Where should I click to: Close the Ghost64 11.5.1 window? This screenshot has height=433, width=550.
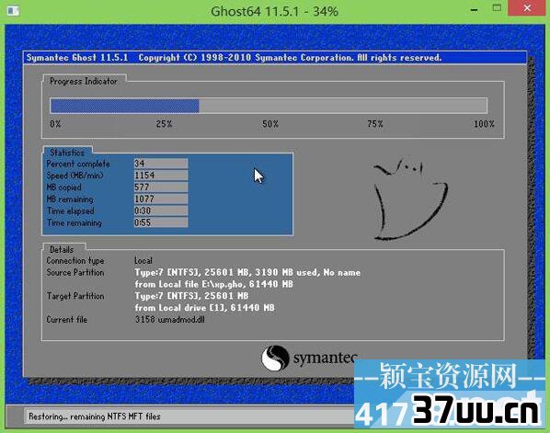tap(526, 7)
